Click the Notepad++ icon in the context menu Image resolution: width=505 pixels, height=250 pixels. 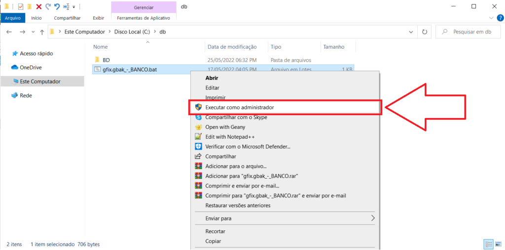point(198,137)
